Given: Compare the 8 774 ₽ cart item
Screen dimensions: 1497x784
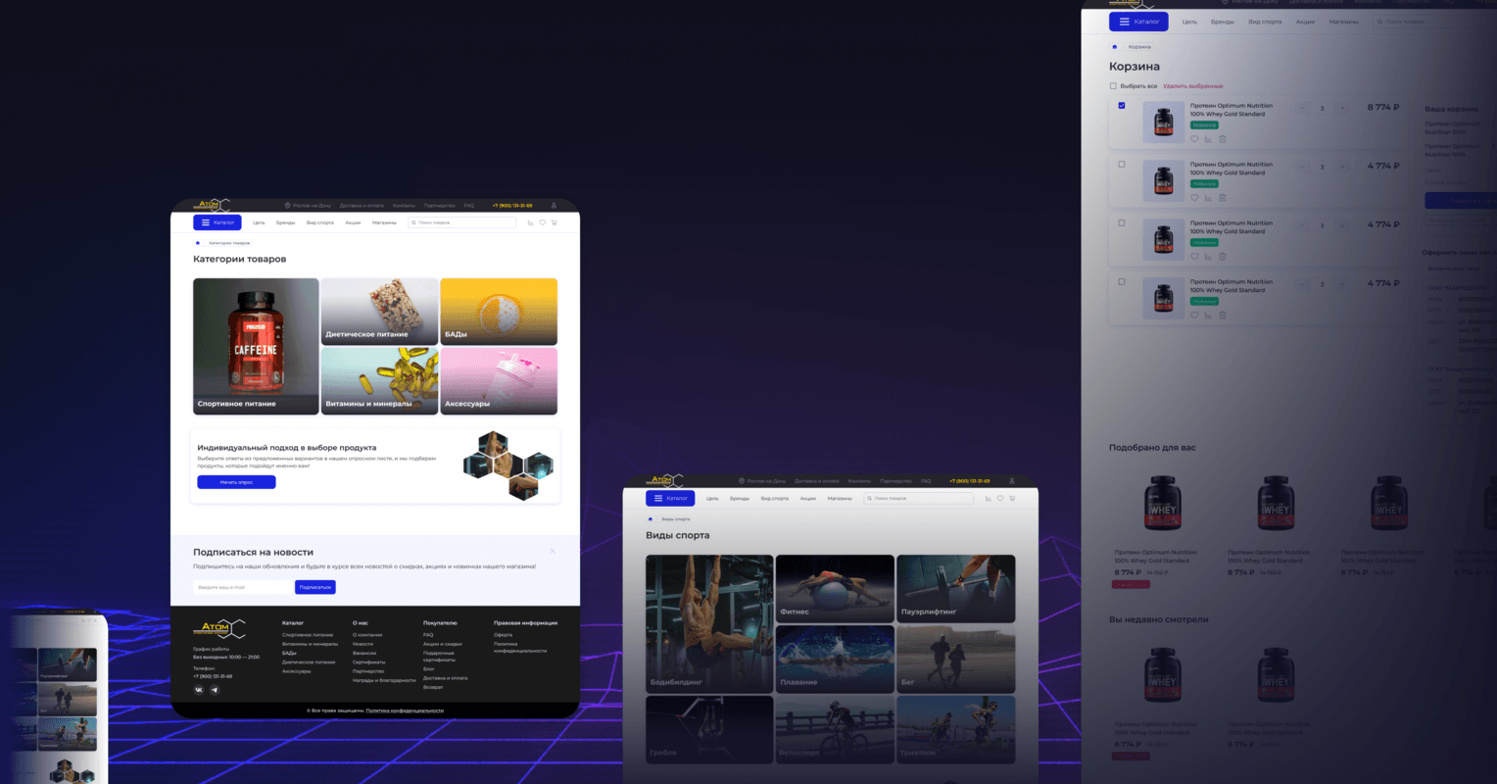Looking at the screenshot, I should (x=1208, y=139).
